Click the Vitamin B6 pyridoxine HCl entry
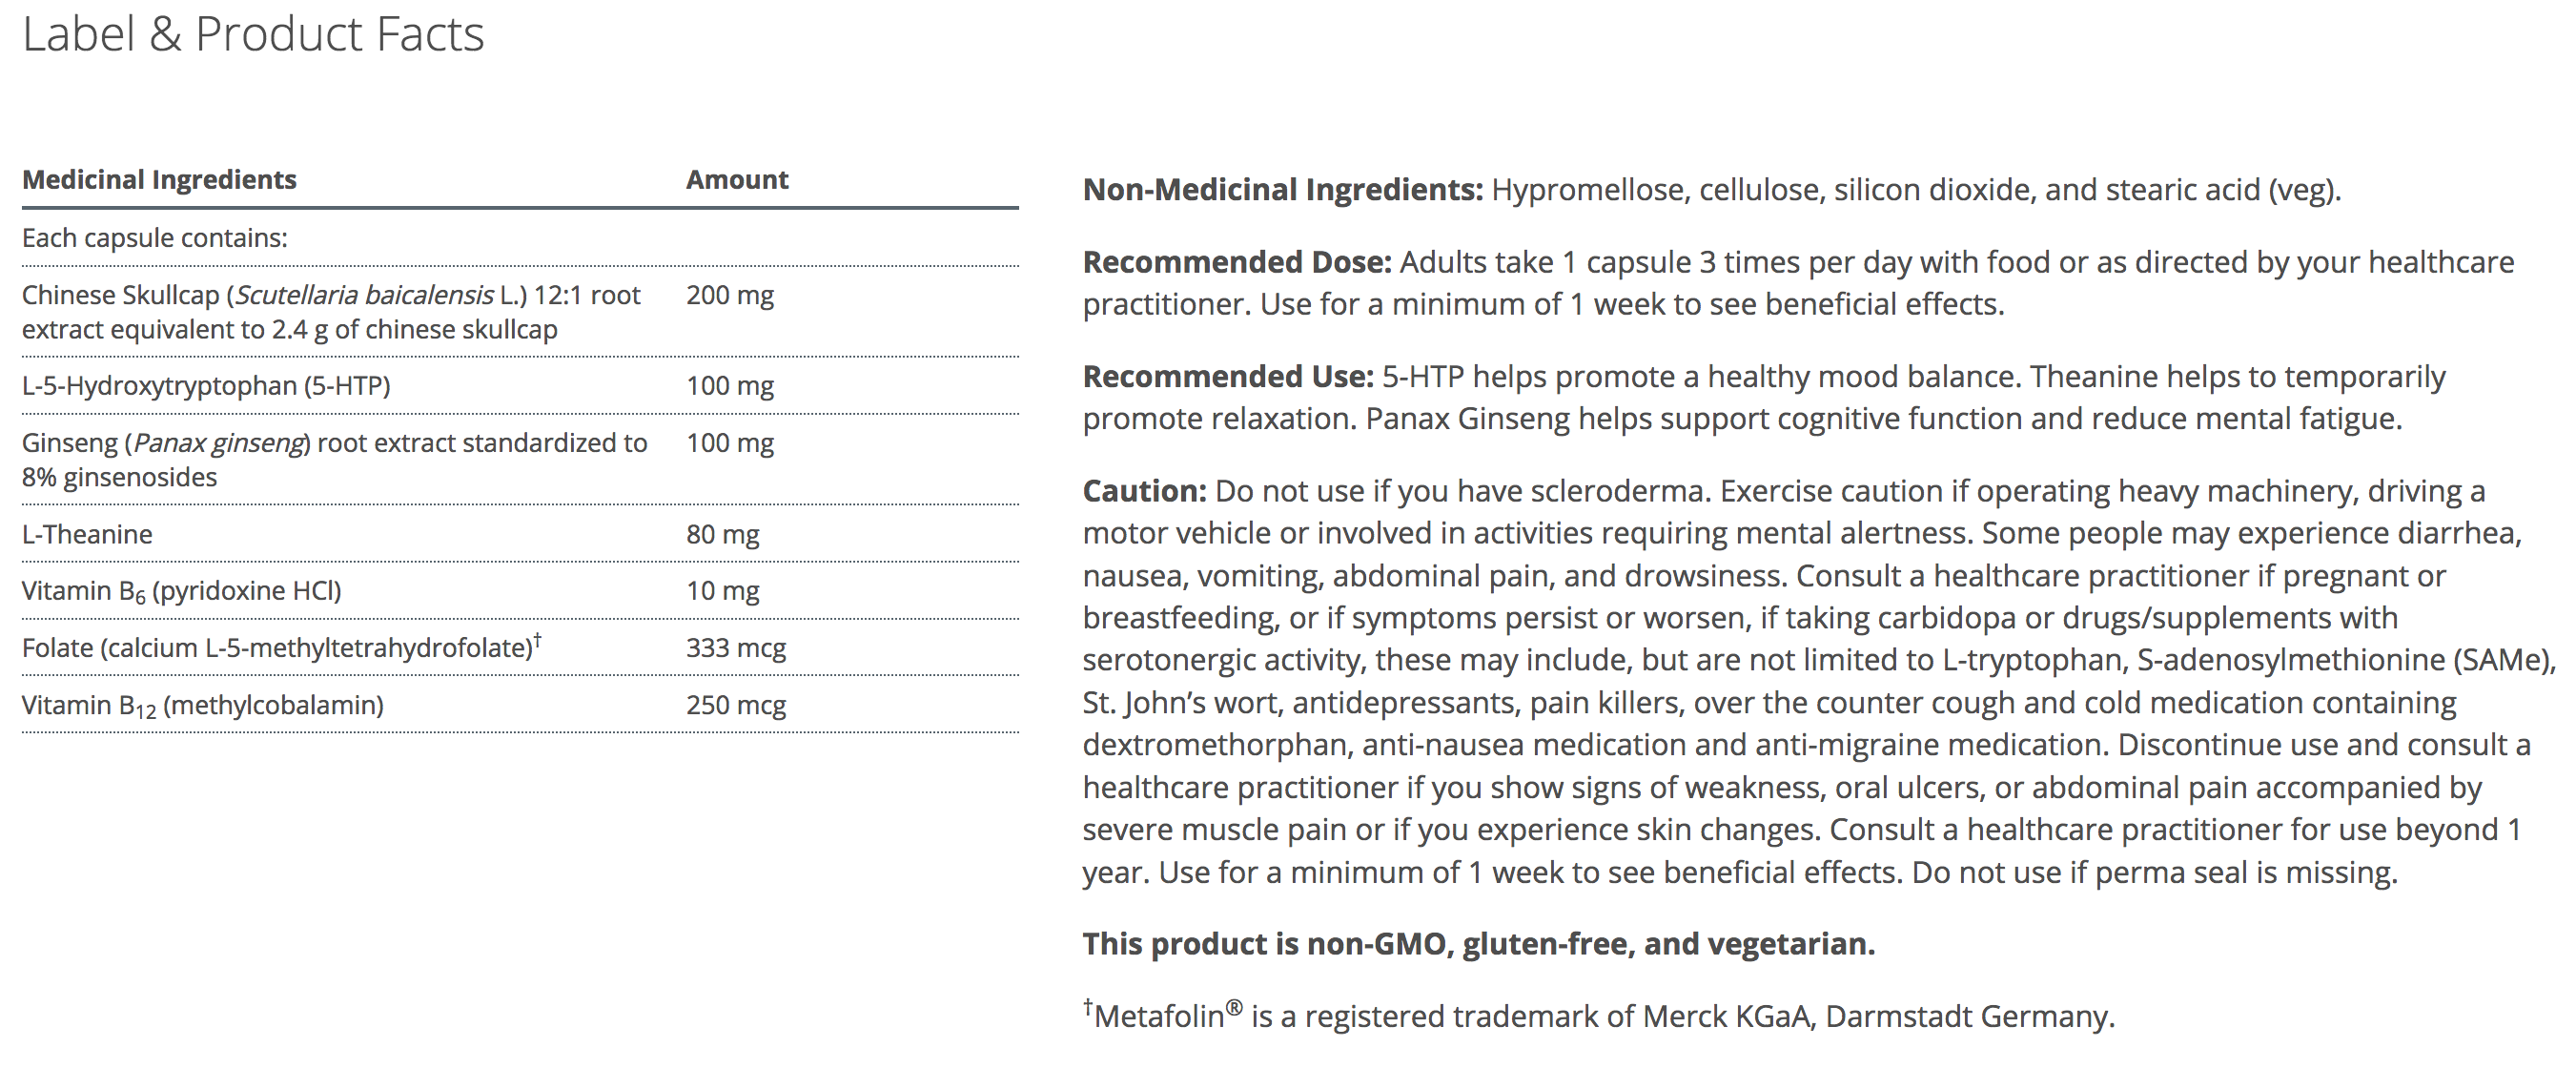Screen dimensions: 2576x1068 181,591
